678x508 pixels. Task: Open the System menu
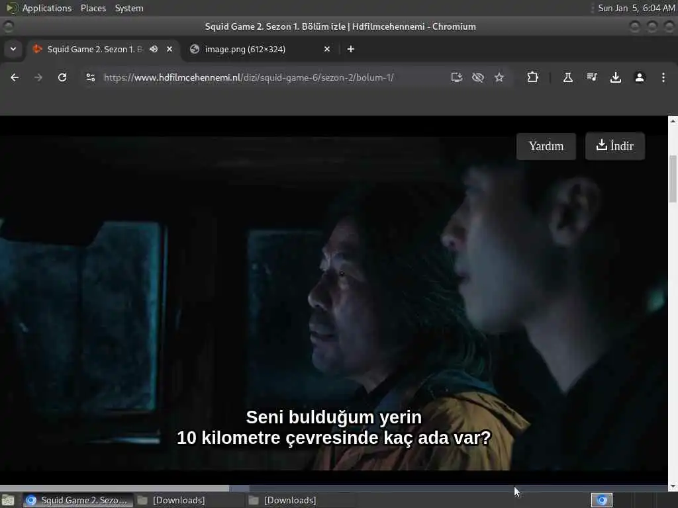click(129, 8)
